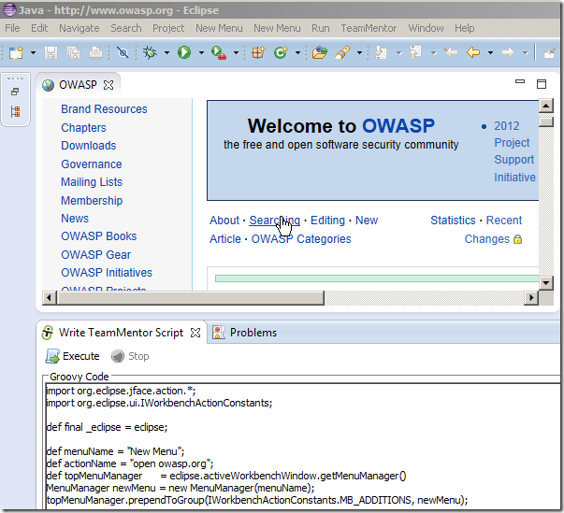
Task: Click the browser view vertical scrollbar down arrow
Action: click(x=546, y=282)
